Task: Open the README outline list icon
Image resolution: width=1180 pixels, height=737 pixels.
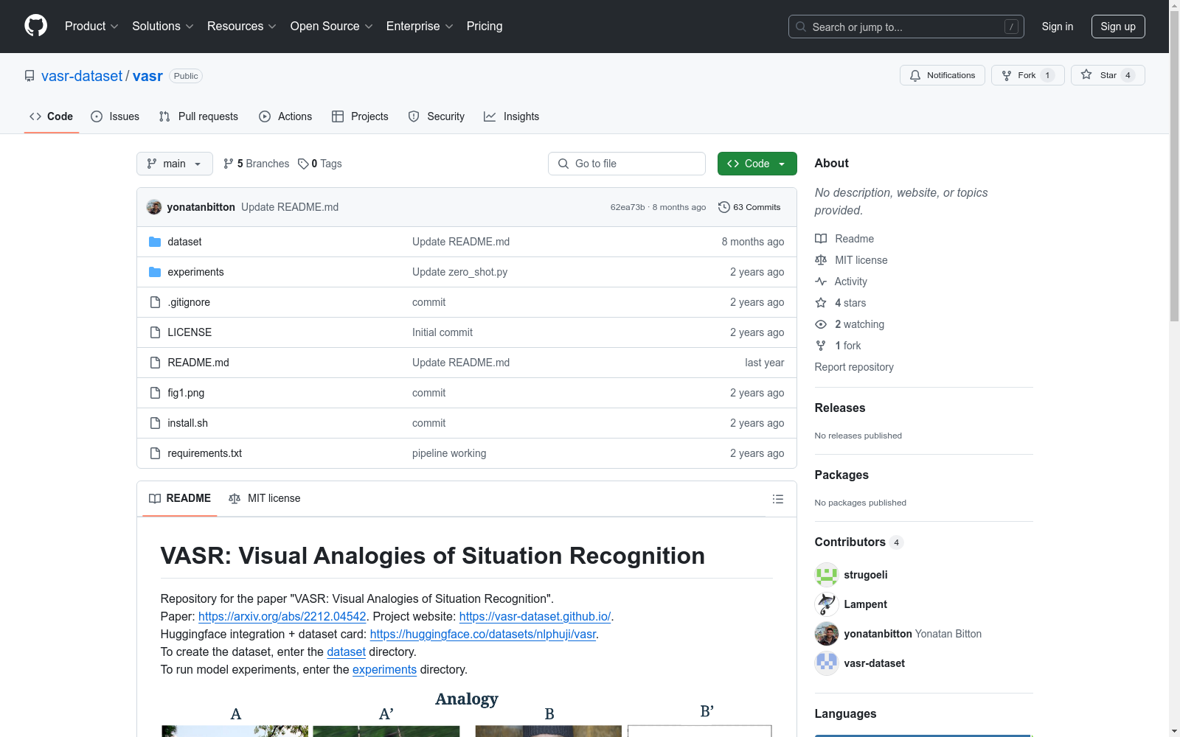Action: click(777, 499)
